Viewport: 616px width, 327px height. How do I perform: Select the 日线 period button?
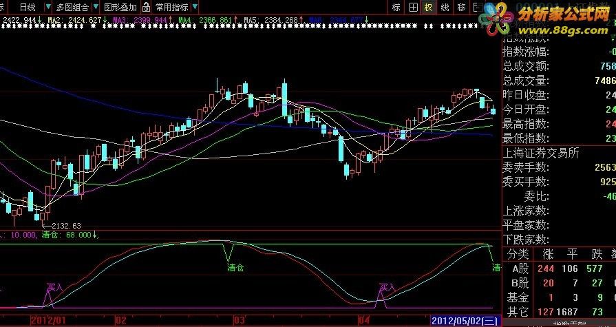pyautogui.click(x=27, y=7)
